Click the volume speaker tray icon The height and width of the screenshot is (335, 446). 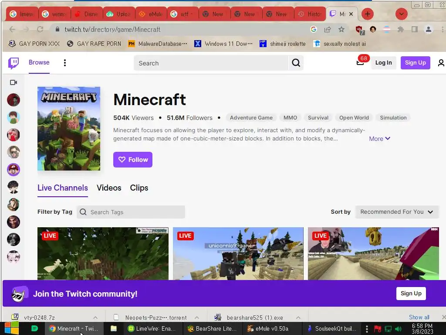[398, 329]
